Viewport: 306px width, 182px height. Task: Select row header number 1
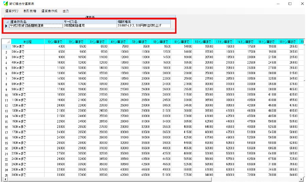coord(6,47)
